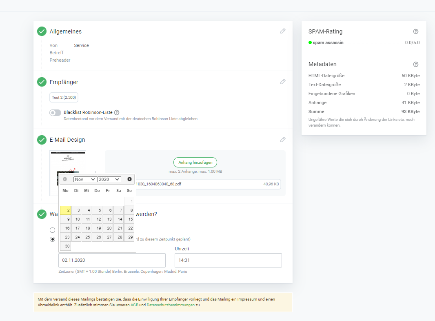Enable the Blacklist Robinson-Liste toggle
This screenshot has height=321, width=435.
55,113
